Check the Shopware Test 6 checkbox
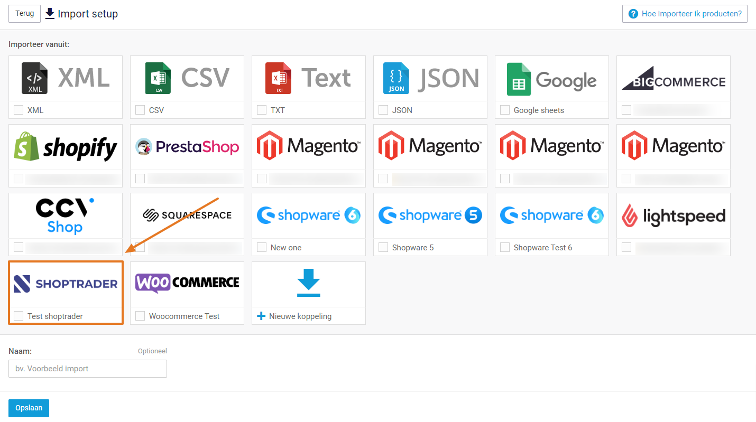 505,247
